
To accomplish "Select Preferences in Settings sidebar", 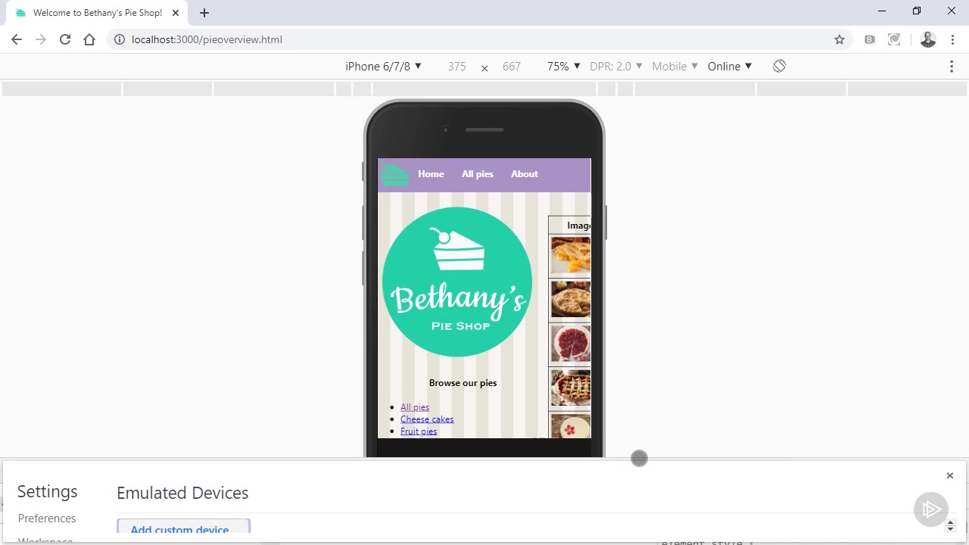I will click(x=47, y=519).
